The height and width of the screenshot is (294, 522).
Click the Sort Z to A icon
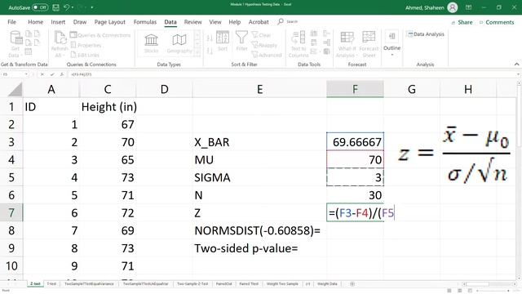210,51
